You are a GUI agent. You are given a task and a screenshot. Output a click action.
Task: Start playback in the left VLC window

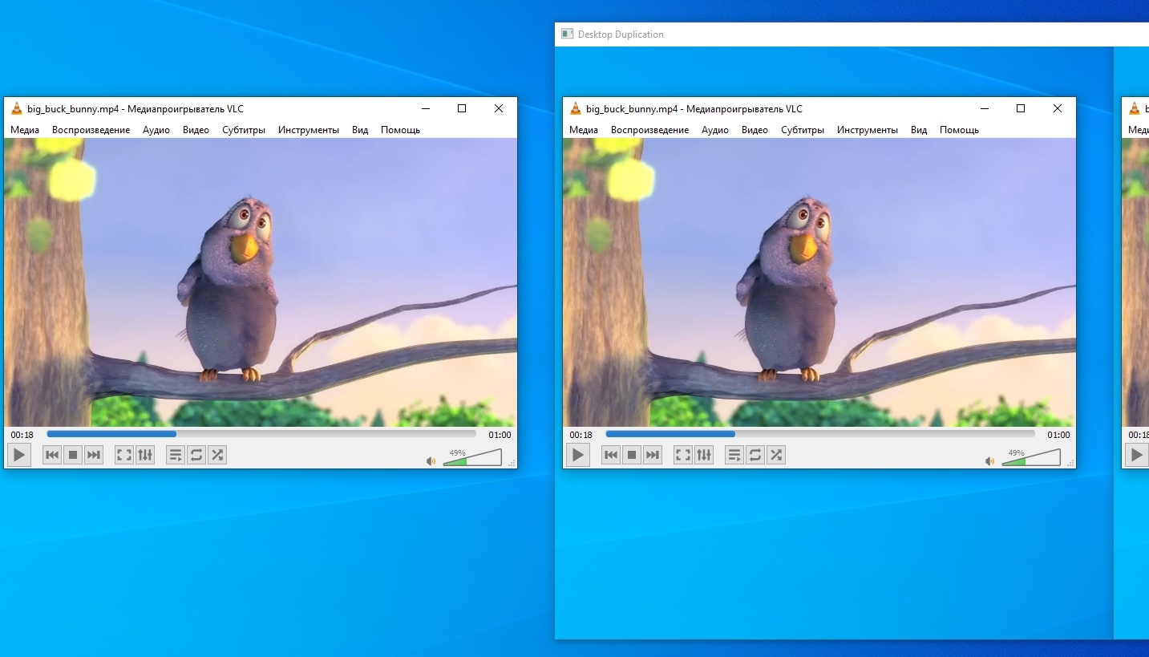tap(19, 456)
